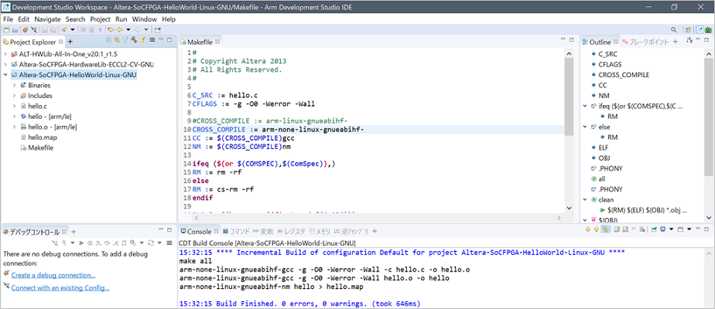Expand the ALT-HWLib-All-In-One project
Screen dimensions: 715x309
click(6, 54)
